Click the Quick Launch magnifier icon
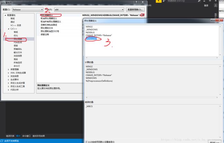224x143 pixels. click(199, 1)
